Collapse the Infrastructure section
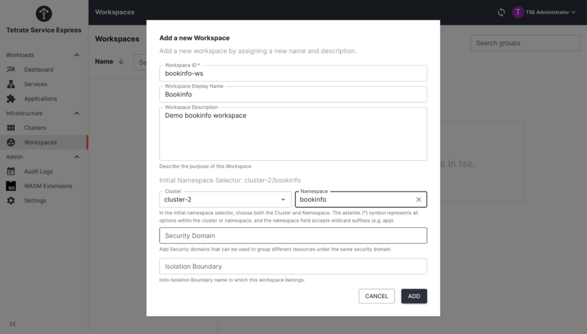Viewport: 587px width, 334px height. 77,113
